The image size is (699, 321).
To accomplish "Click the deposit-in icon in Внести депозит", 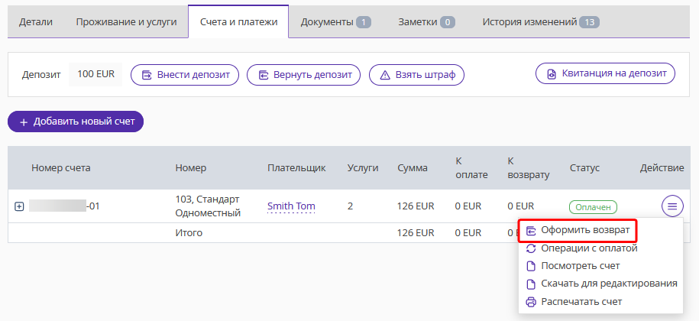I will (147, 75).
